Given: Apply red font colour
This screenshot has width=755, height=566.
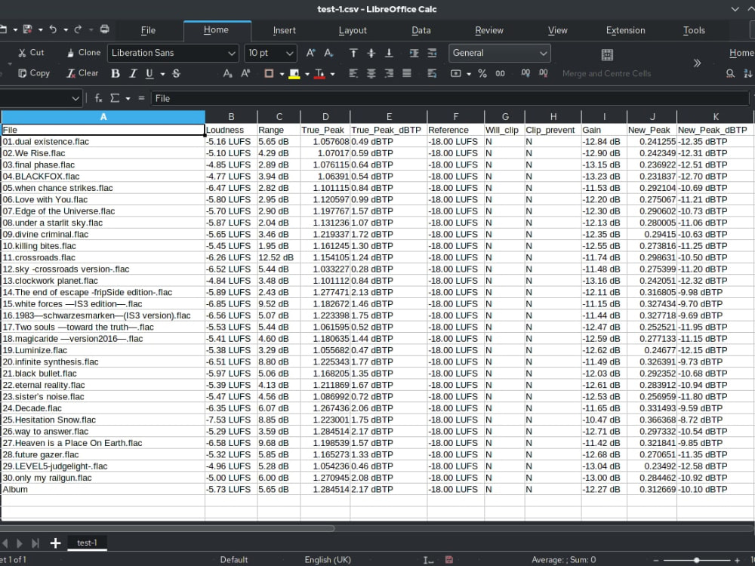Looking at the screenshot, I should (x=319, y=74).
